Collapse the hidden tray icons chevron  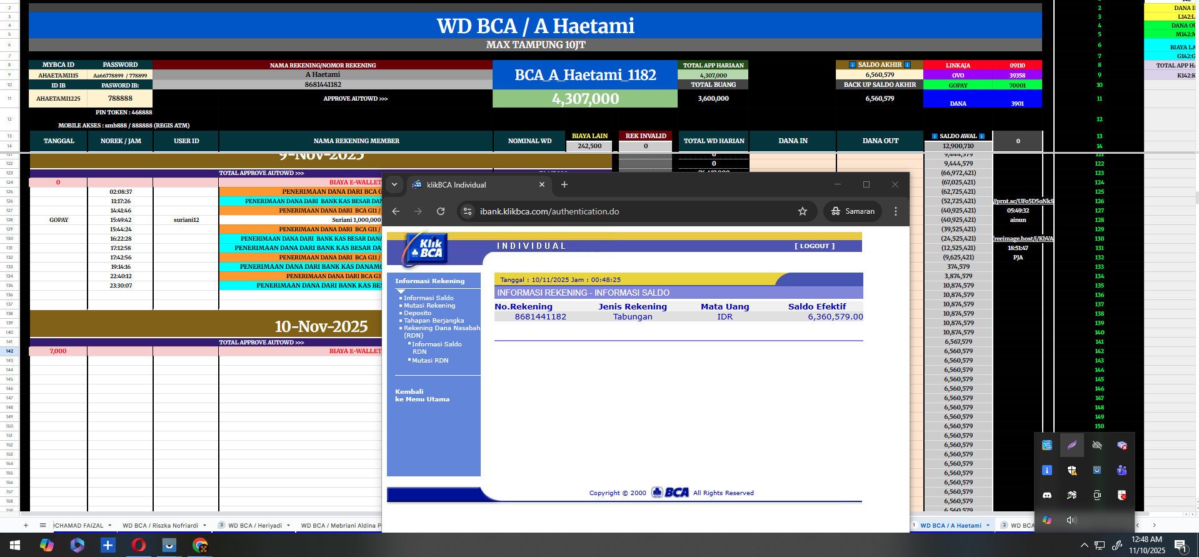(1084, 545)
